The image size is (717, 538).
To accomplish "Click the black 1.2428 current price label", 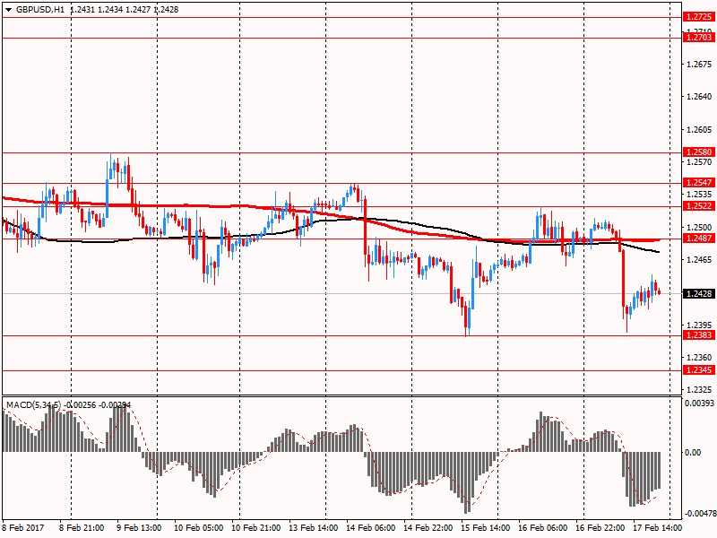I will (x=697, y=293).
